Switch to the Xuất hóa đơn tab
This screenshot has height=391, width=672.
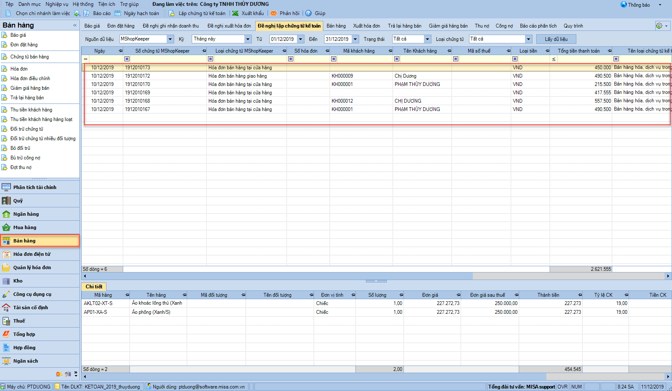pos(366,26)
